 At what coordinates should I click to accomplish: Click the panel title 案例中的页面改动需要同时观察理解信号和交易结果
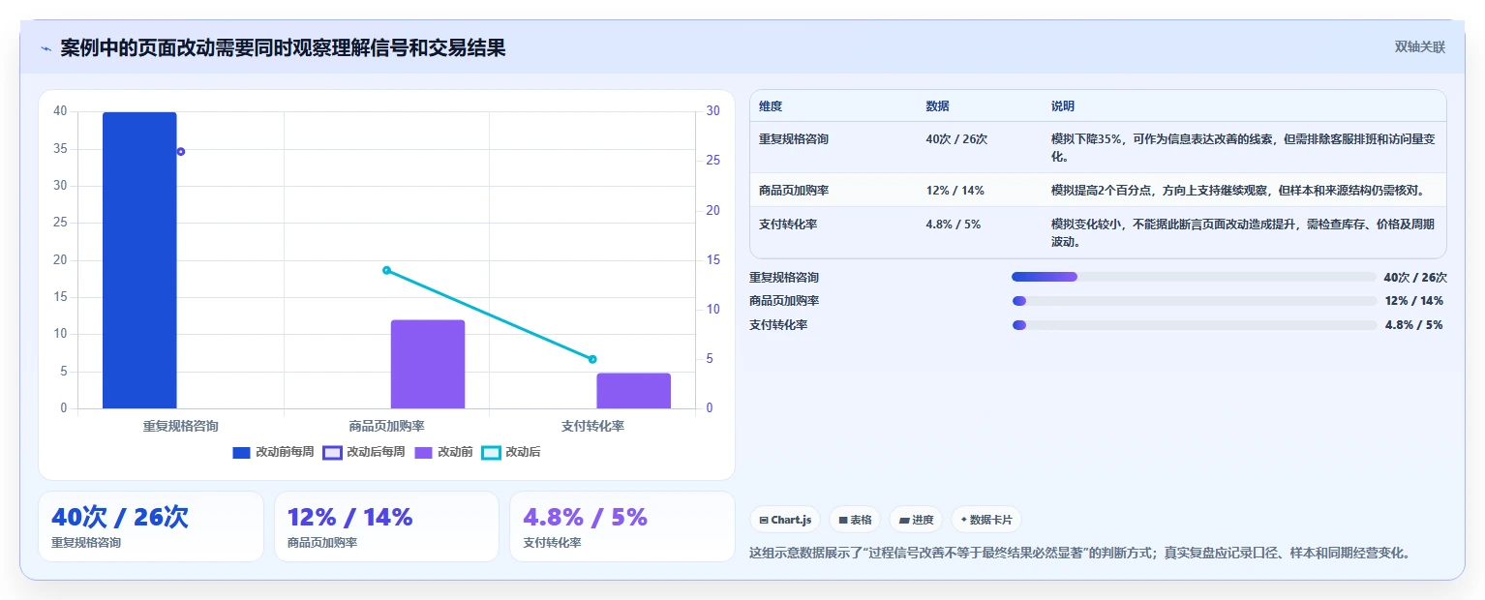[x=283, y=48]
